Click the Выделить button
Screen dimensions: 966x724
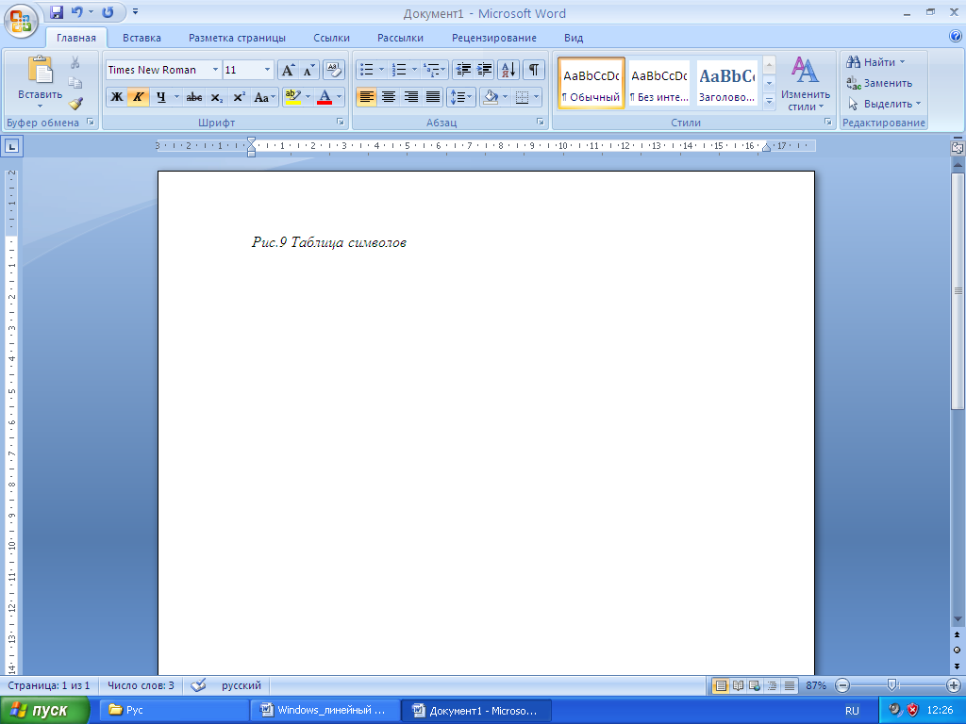(884, 104)
